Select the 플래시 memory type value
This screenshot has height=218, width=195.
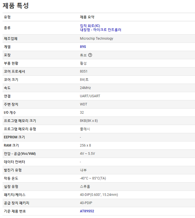[x=85, y=129]
